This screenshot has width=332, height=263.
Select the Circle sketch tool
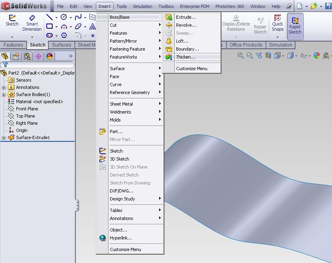[x=64, y=17]
